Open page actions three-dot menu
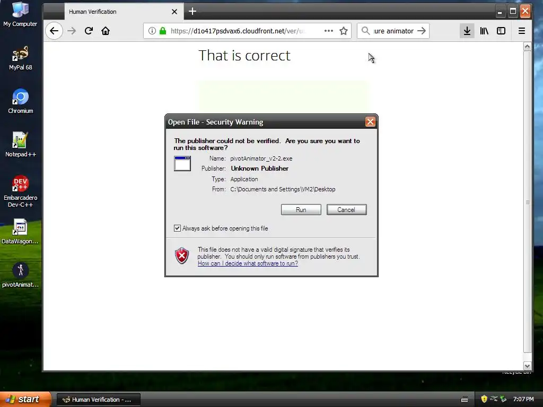Screen dimensions: 543x407 click(329, 31)
